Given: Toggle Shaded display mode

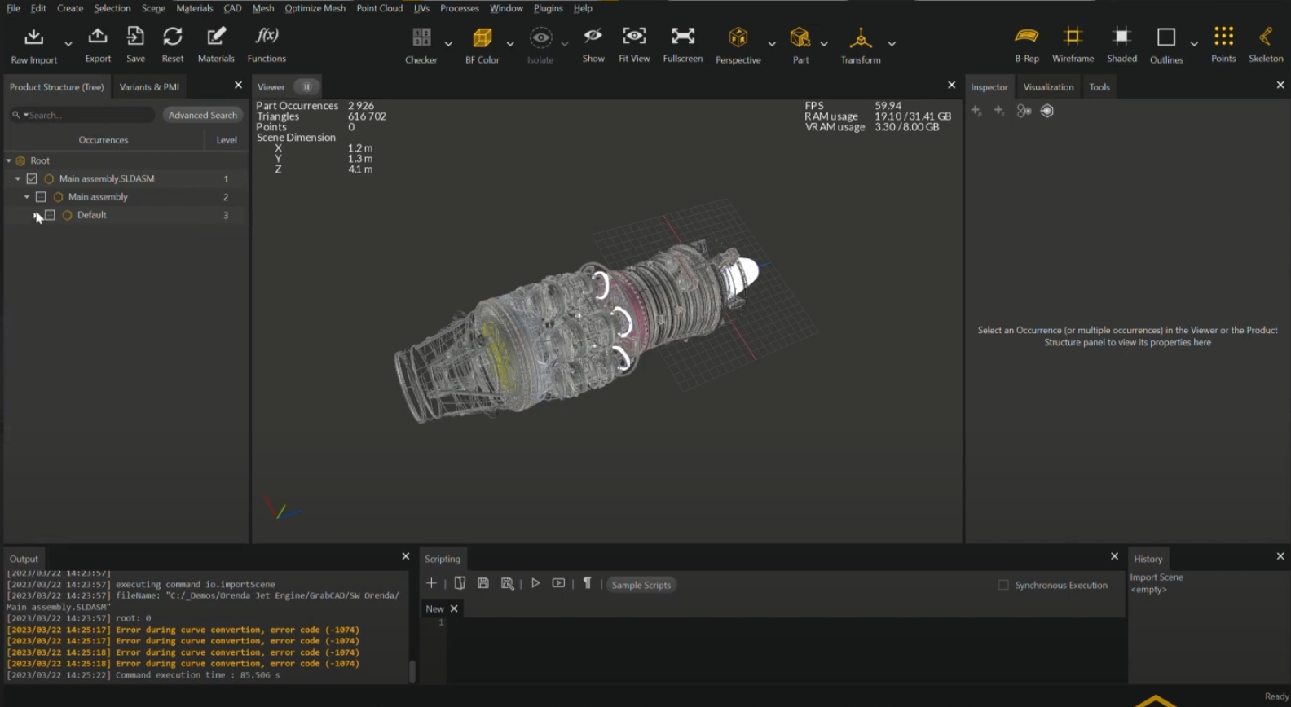Looking at the screenshot, I should tap(1121, 36).
